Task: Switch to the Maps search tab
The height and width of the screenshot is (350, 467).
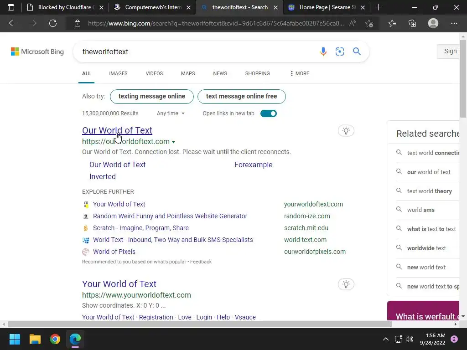Action: tap(188, 73)
